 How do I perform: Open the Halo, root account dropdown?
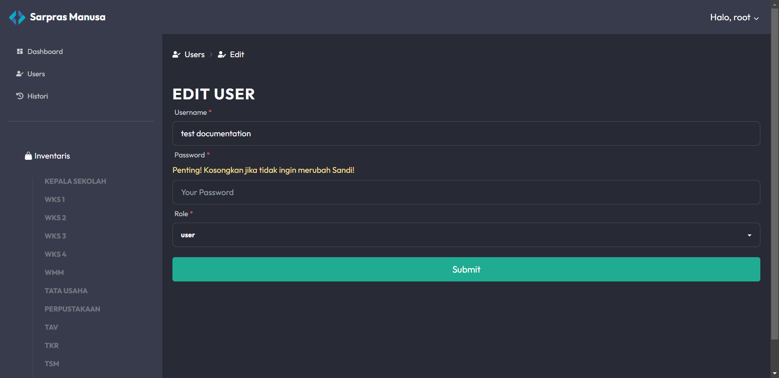(734, 17)
